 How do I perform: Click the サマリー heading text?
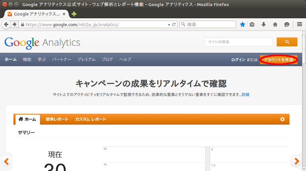point(26,133)
